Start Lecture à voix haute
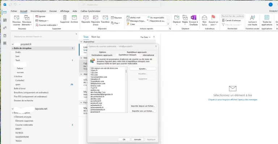Image resolution: width=278 pixels, height=144 pixels. [252, 20]
